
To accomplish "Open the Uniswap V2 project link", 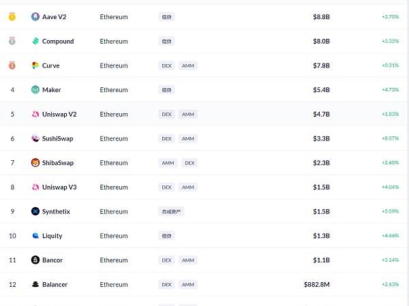I will pos(59,114).
